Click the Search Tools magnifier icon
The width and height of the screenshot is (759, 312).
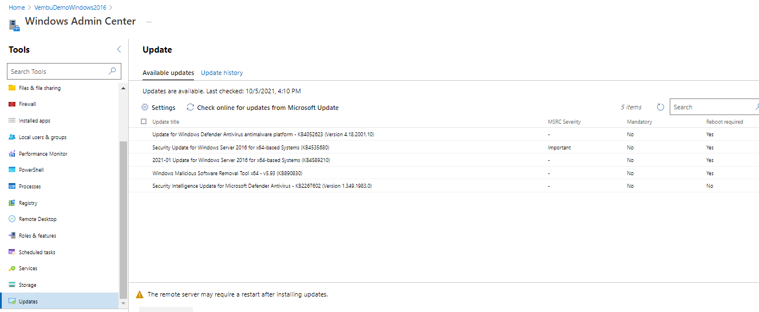(x=113, y=71)
